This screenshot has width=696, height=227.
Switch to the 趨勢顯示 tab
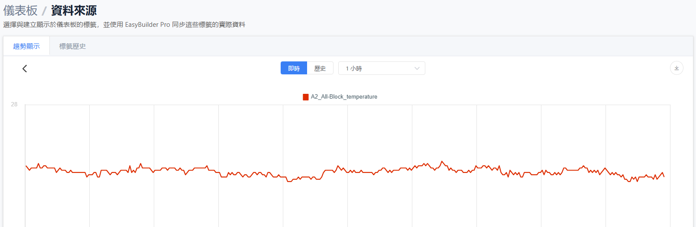point(26,46)
